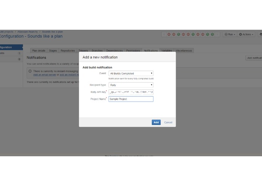Open the Triggers tab

coord(83,50)
